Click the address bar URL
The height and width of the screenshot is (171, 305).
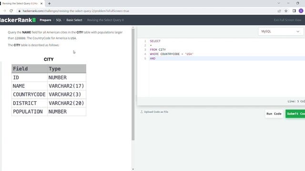pyautogui.click(x=76, y=11)
